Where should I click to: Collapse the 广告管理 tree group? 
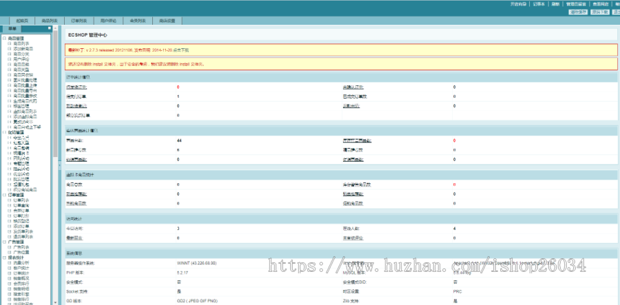[x=4, y=242]
